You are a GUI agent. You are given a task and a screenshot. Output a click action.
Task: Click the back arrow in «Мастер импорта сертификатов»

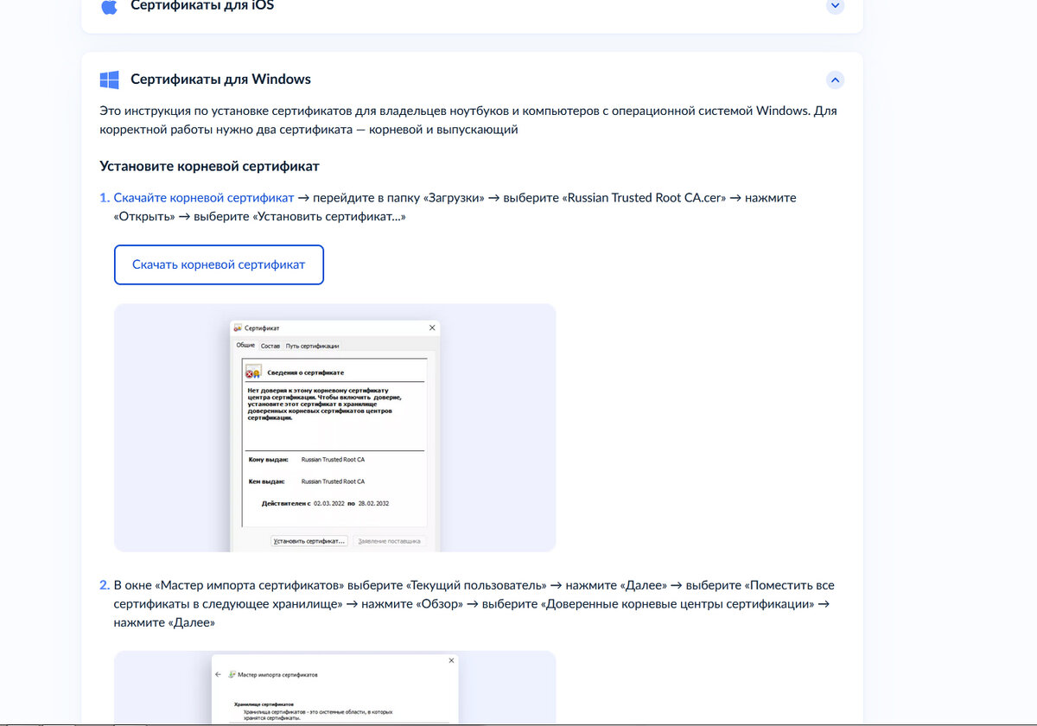217,674
